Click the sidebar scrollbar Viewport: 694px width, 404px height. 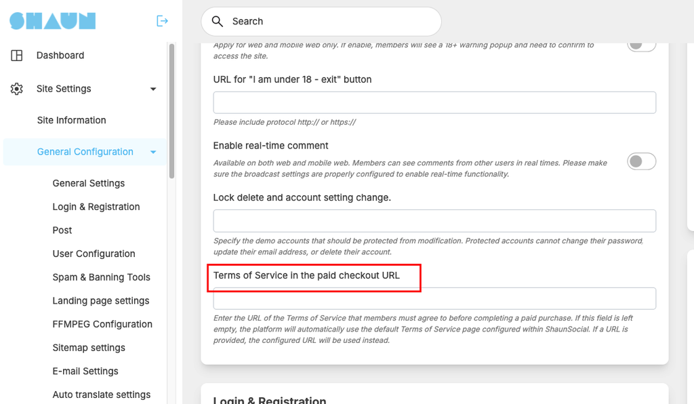[171, 110]
